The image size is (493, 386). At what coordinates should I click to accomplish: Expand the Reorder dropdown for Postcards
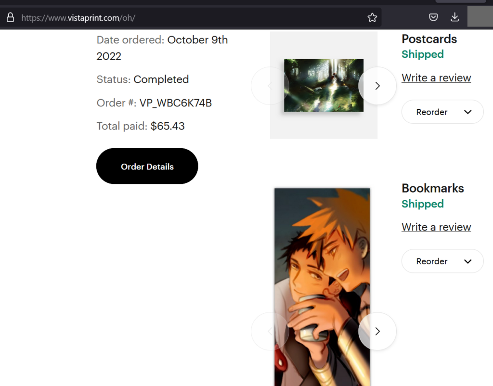pyautogui.click(x=442, y=112)
